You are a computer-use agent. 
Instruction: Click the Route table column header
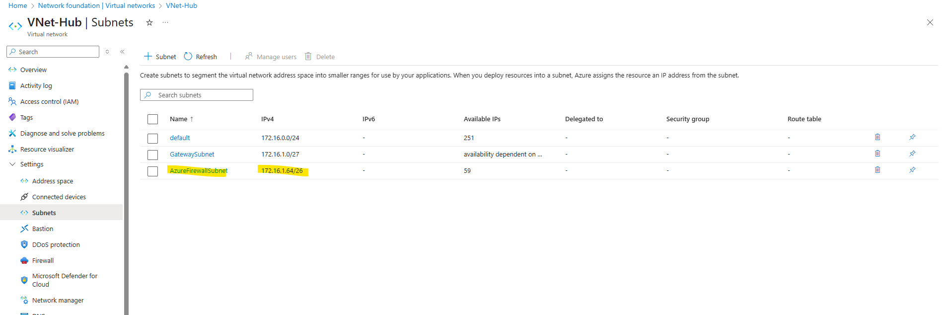click(x=804, y=119)
